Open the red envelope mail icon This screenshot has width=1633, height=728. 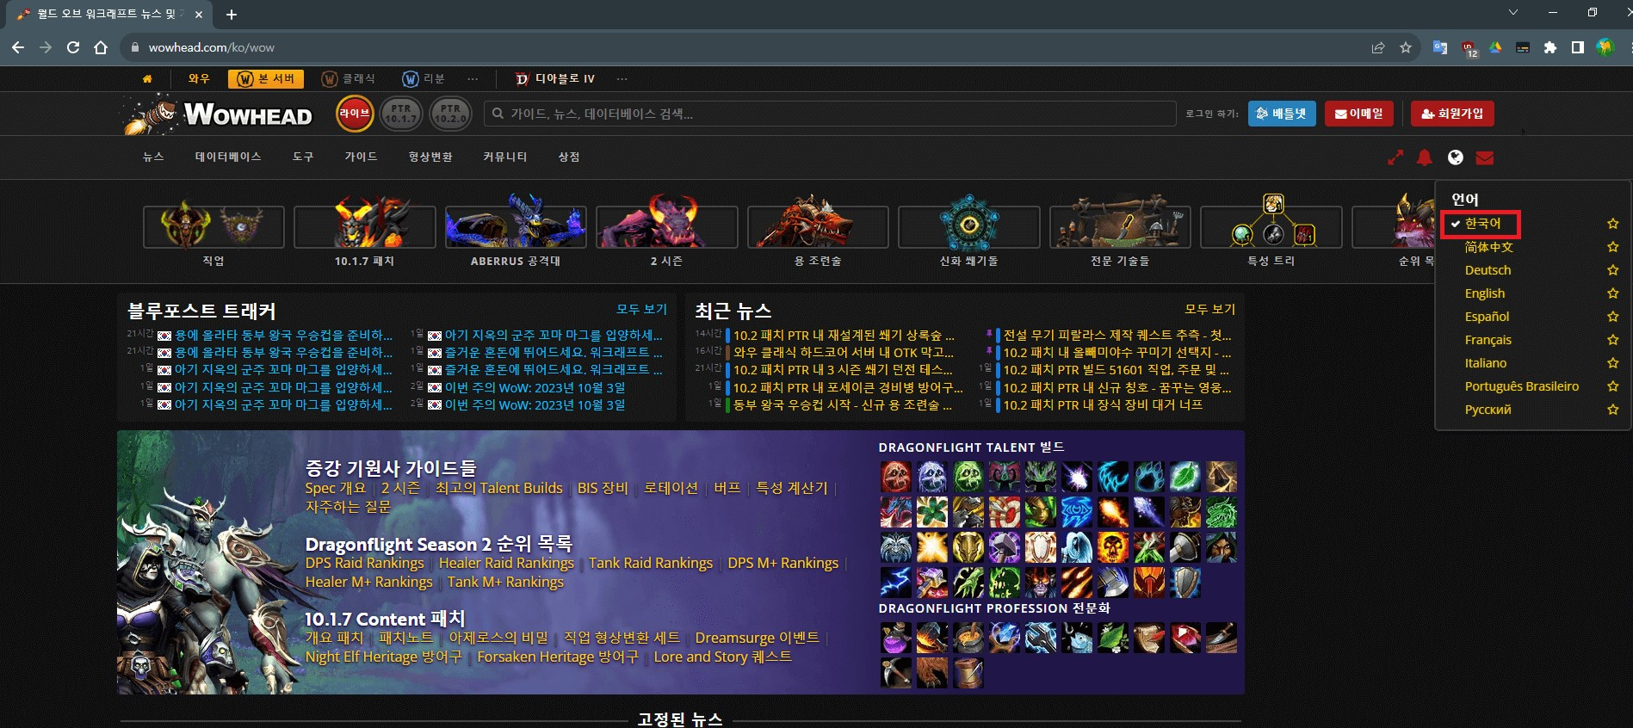click(1484, 157)
